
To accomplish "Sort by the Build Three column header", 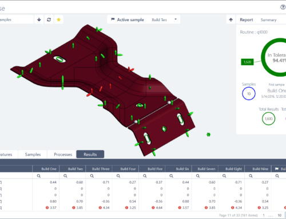I will (x=99, y=169).
